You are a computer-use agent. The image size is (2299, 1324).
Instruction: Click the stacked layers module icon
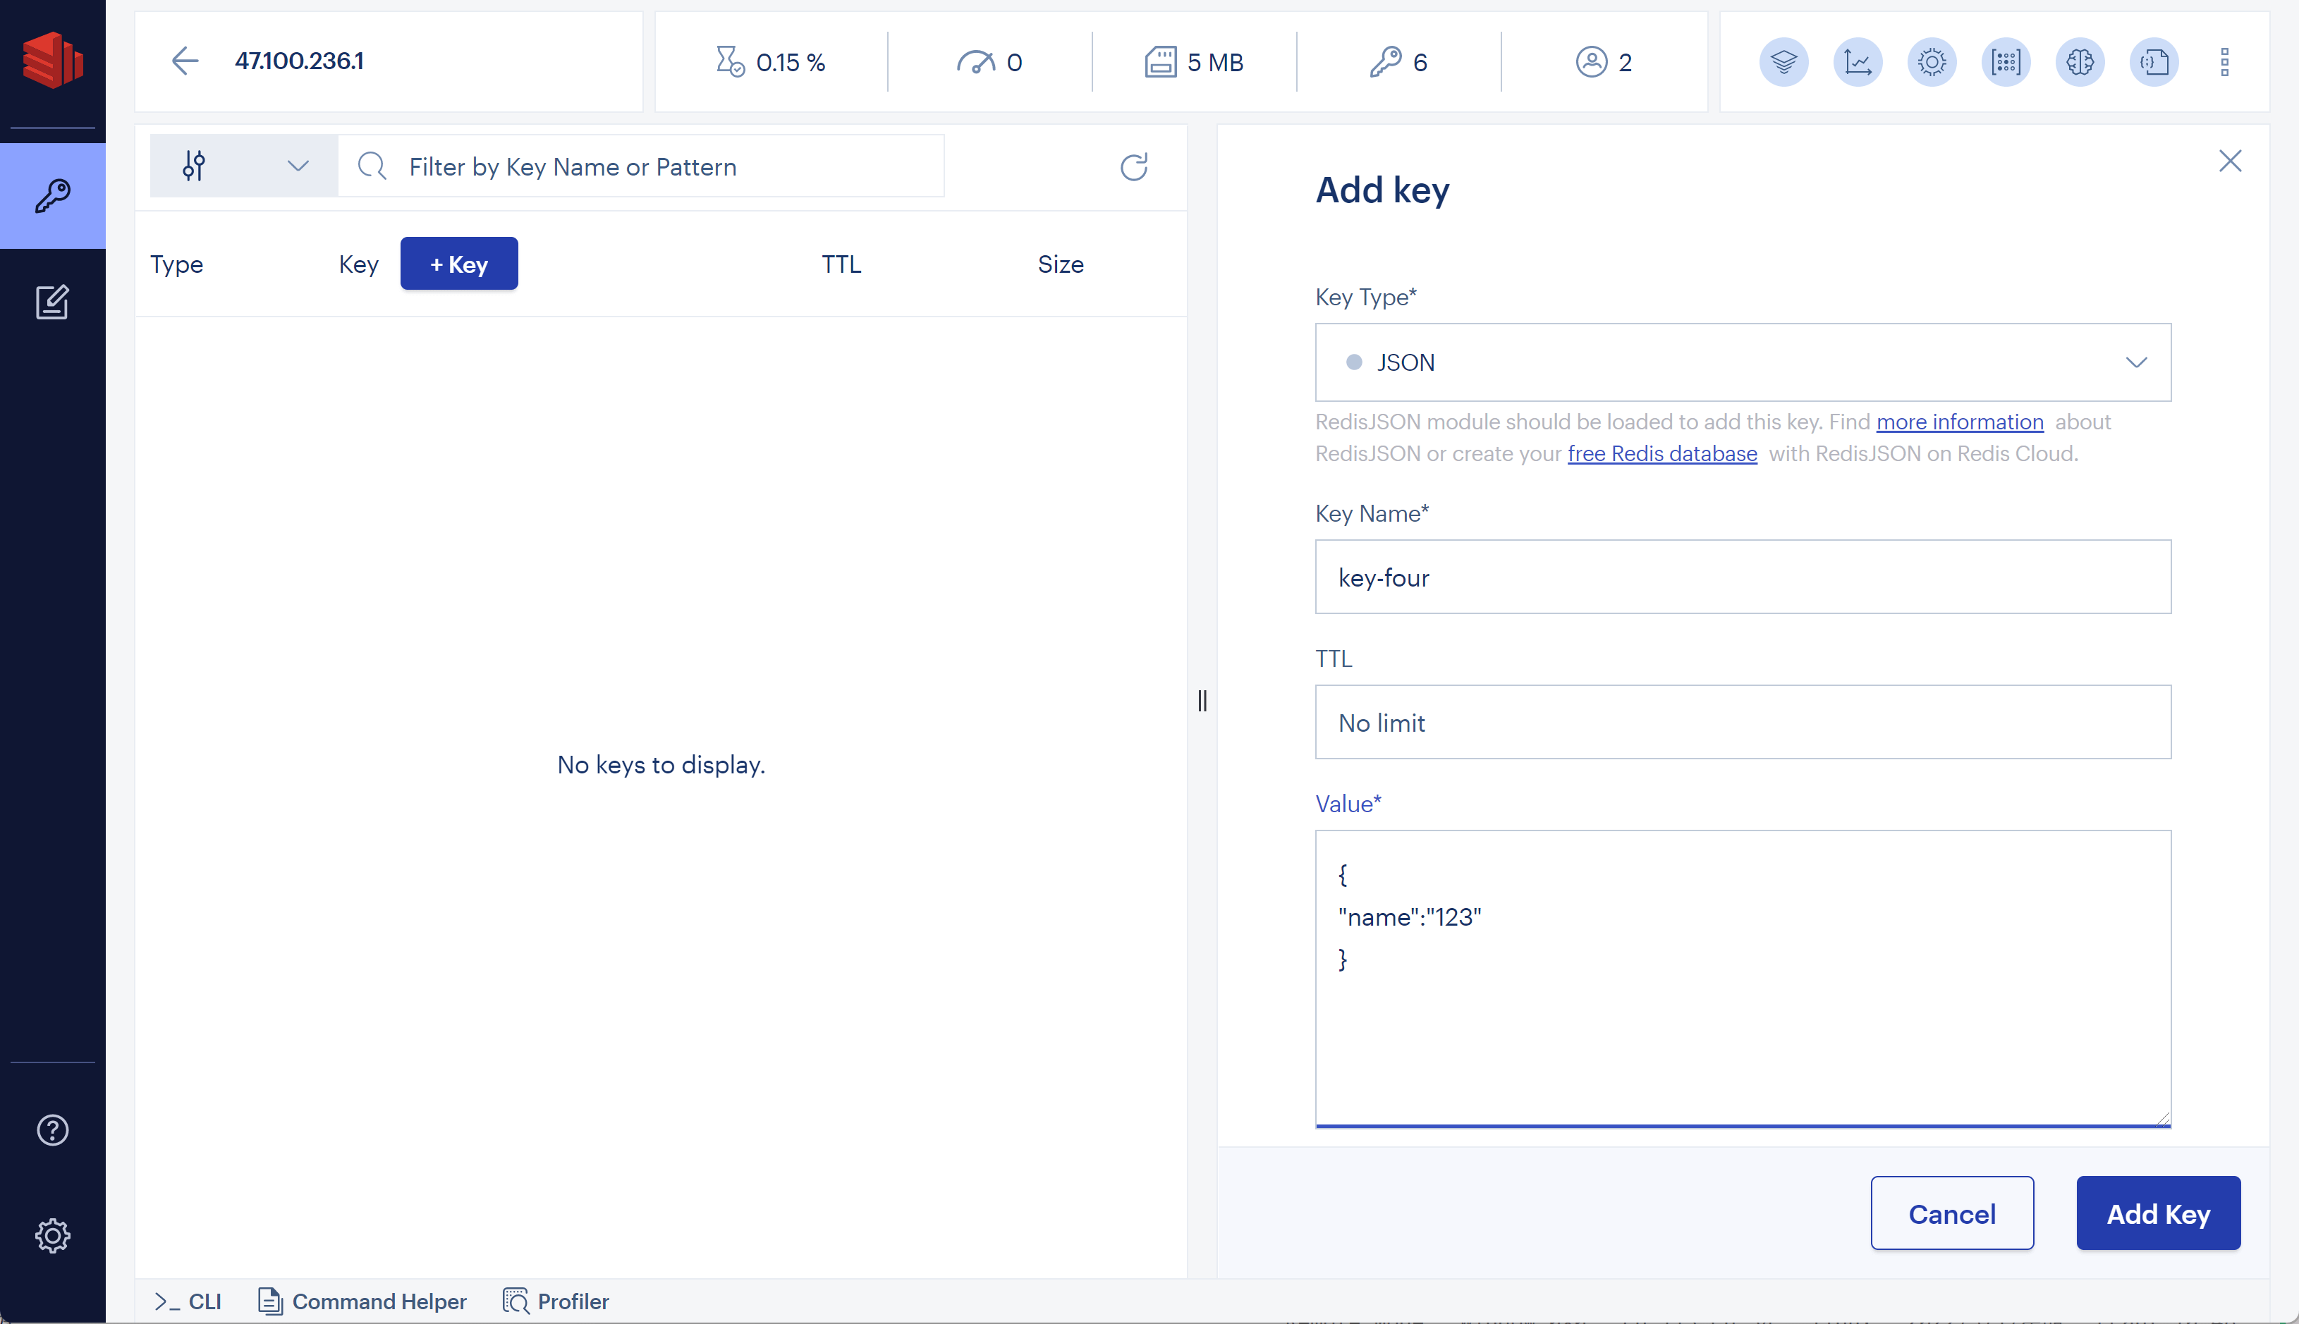click(1783, 62)
